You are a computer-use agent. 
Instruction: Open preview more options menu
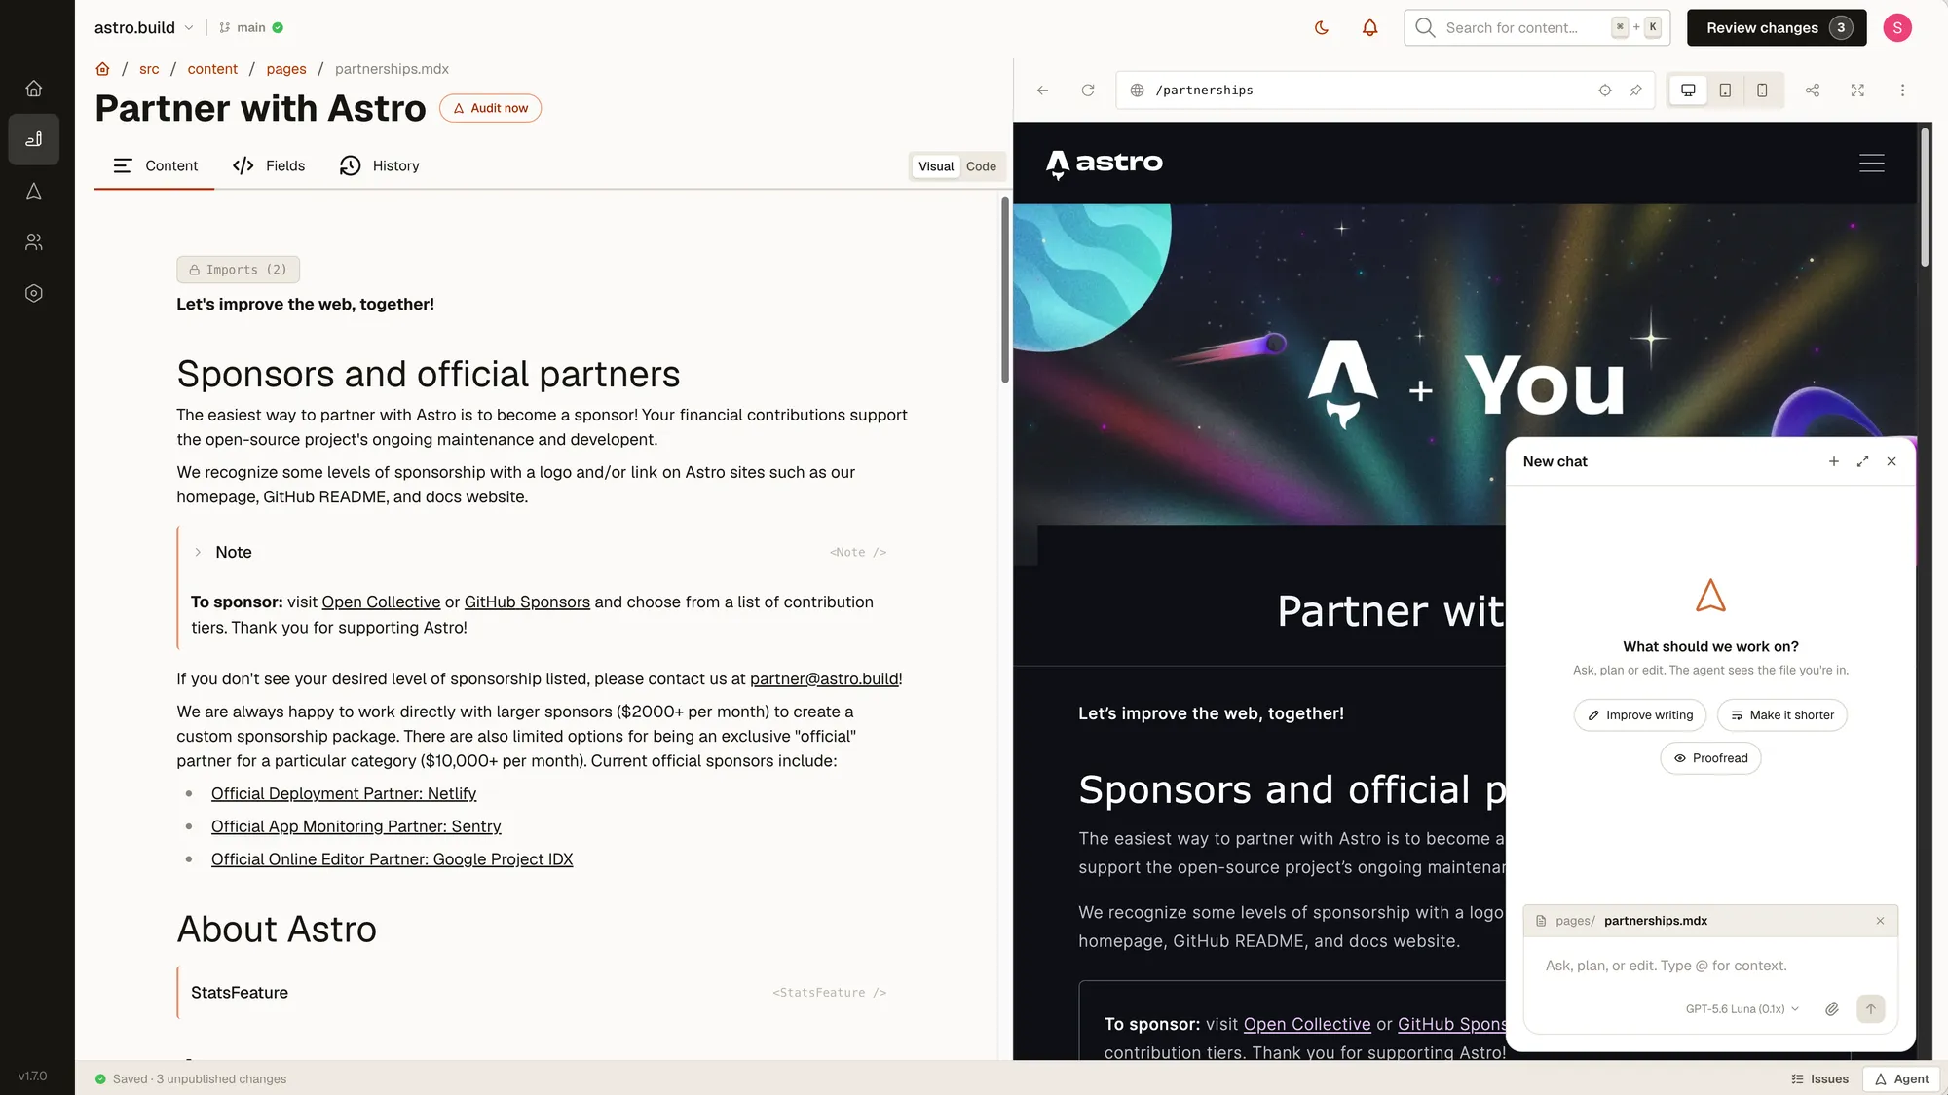[1902, 91]
